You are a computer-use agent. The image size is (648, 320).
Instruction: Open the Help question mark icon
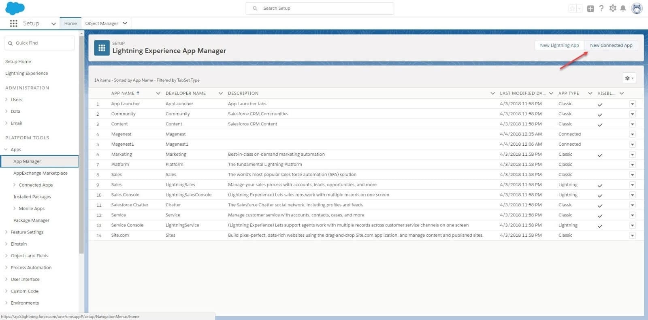(x=601, y=8)
